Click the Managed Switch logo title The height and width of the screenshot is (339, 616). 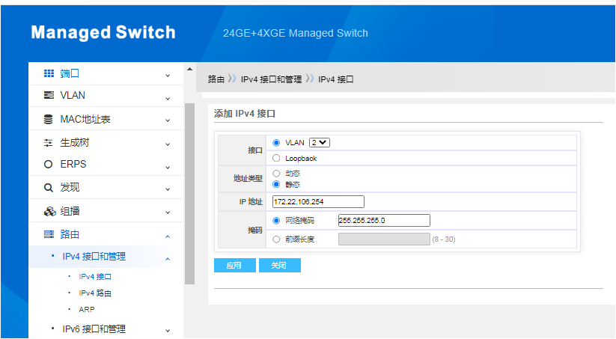[x=103, y=32]
